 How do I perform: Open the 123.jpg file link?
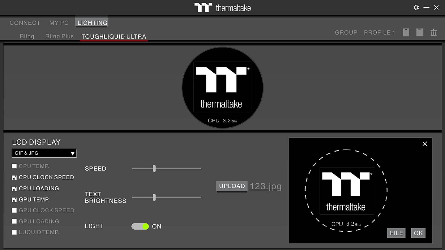265,186
